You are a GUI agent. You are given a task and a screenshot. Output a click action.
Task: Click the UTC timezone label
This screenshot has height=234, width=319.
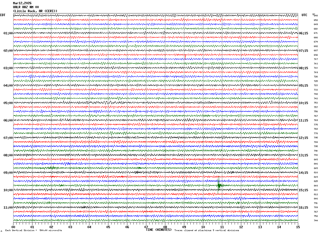(304, 15)
